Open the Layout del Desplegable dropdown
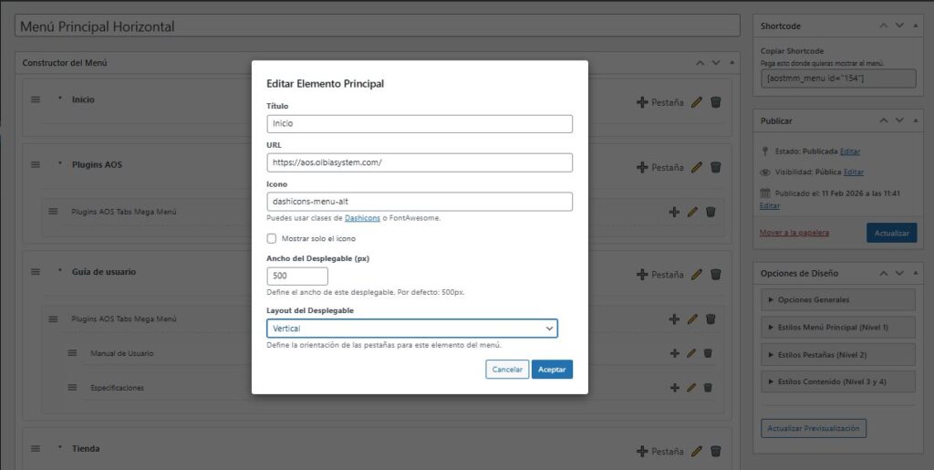This screenshot has width=934, height=470. pos(411,328)
